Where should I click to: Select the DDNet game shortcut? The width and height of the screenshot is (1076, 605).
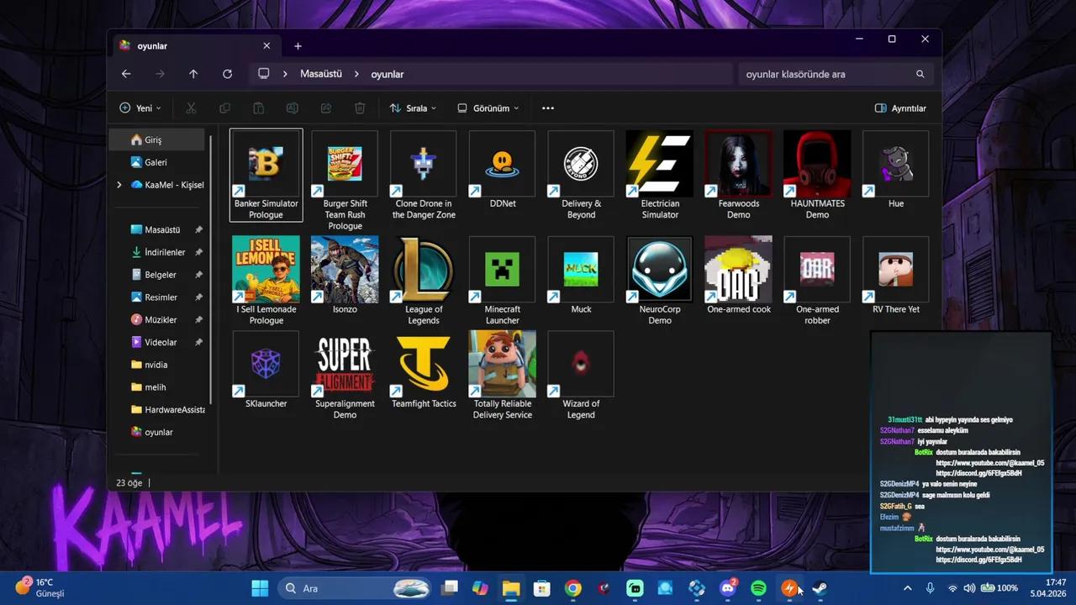click(502, 164)
